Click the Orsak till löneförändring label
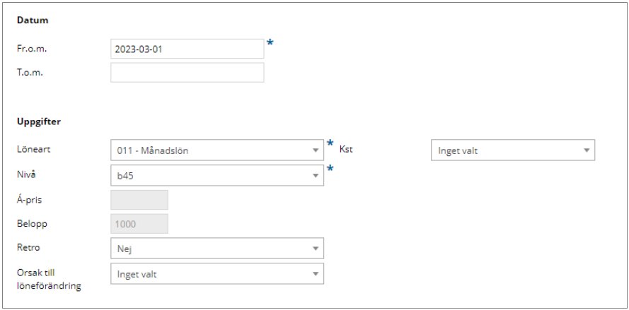629x310 pixels. coord(49,280)
